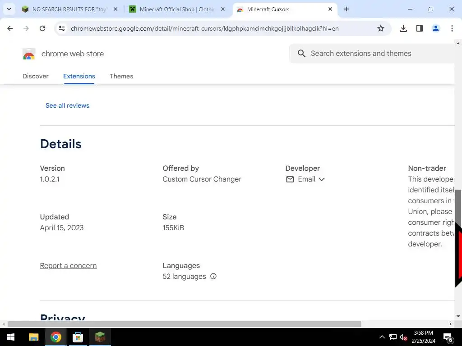The width and height of the screenshot is (462, 346).
Task: Go back to previous page
Action: point(10,28)
